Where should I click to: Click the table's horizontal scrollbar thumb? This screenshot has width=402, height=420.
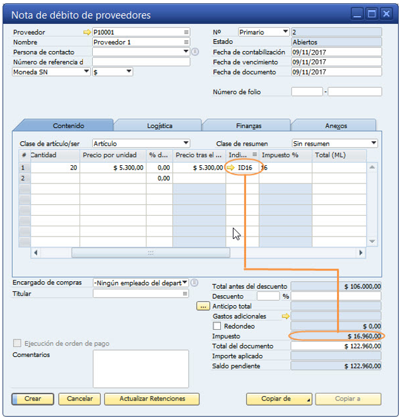click(150, 252)
